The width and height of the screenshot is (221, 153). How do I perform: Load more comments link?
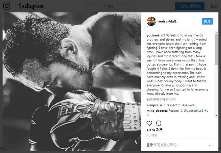pyautogui.click(x=161, y=100)
